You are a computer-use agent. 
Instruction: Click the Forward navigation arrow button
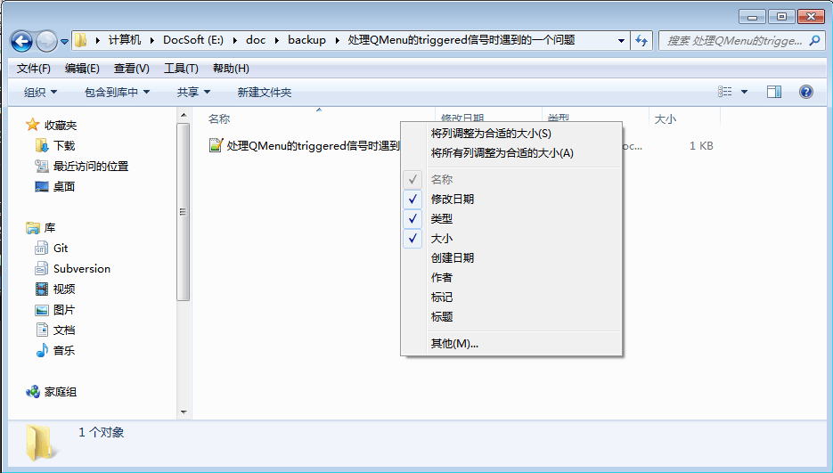[x=46, y=41]
